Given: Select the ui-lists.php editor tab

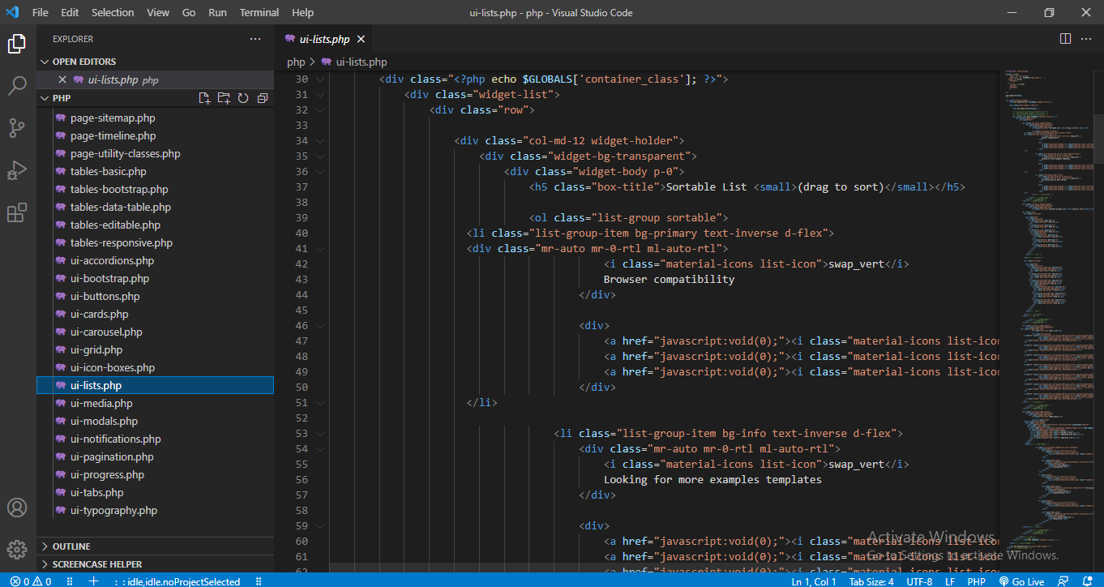Looking at the screenshot, I should [322, 38].
